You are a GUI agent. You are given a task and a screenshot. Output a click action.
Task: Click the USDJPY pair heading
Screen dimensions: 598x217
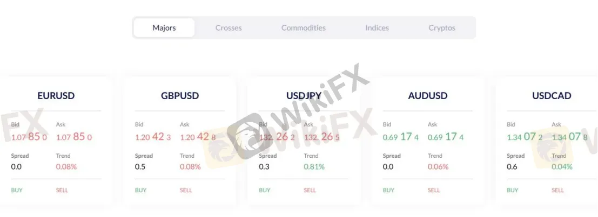coord(304,96)
